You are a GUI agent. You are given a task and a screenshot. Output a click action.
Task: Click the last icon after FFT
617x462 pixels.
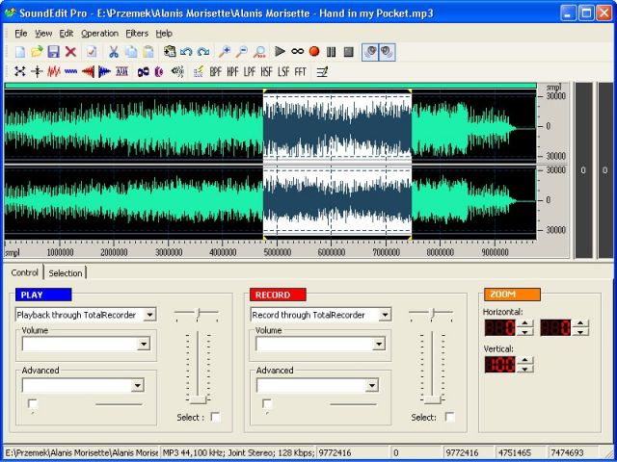click(x=322, y=71)
